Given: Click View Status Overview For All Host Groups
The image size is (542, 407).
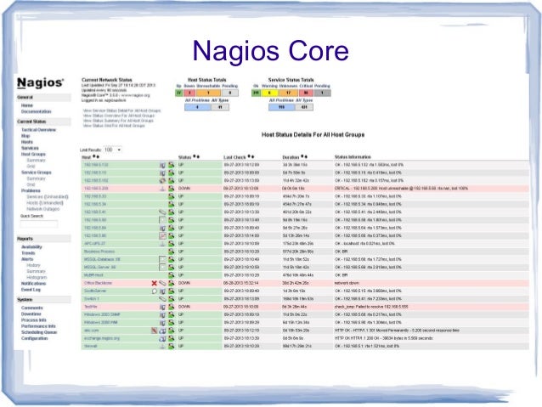Looking at the screenshot, I should coord(119,116).
